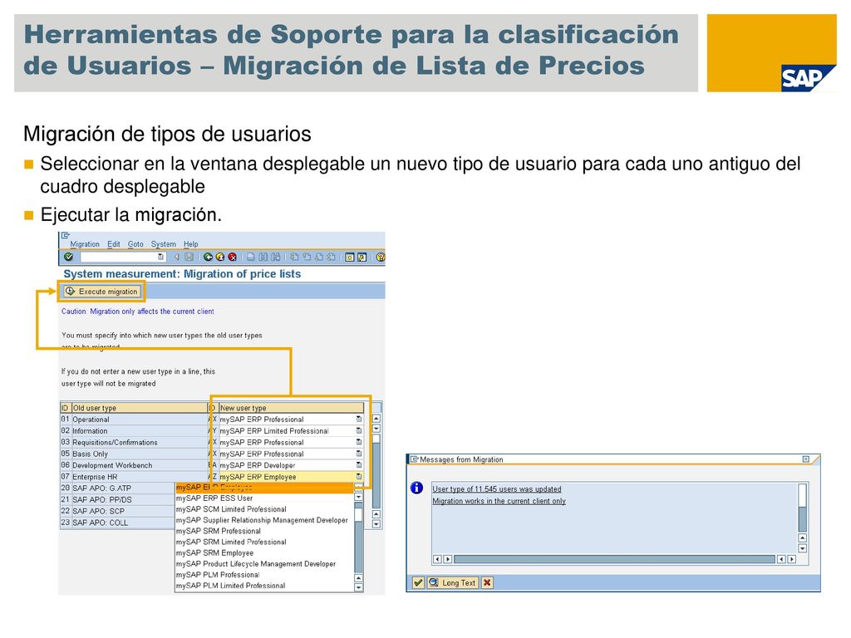The width and height of the screenshot is (851, 638).
Task: Choose mySAP PLM Limited Professional option
Action: (264, 586)
